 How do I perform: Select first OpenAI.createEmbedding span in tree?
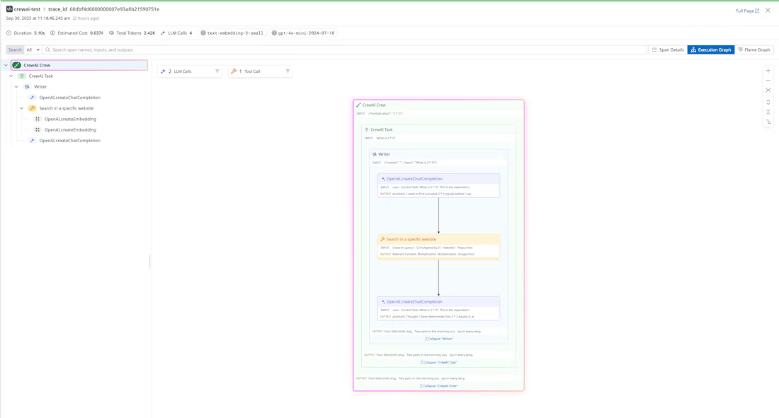70,119
